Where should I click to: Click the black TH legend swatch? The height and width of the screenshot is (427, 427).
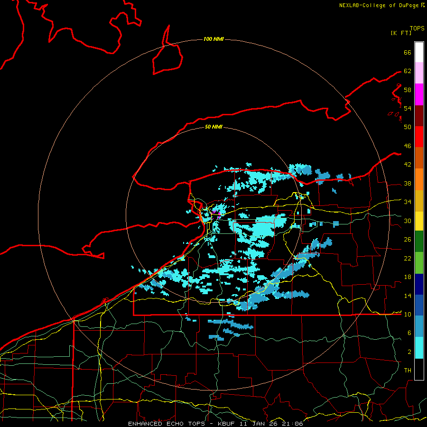click(419, 369)
